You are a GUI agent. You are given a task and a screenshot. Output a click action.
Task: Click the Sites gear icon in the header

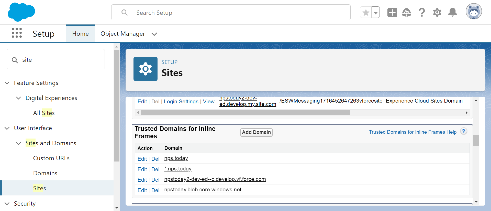point(146,69)
